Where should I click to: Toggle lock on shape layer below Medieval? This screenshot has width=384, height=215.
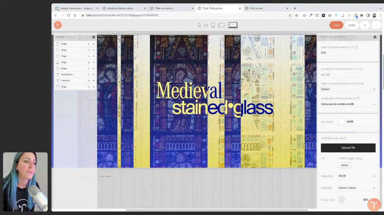89,87
